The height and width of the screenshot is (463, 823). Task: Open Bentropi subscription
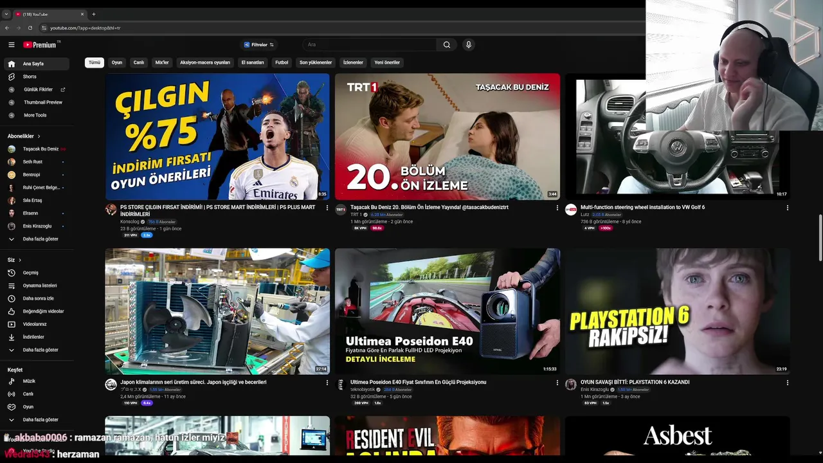[x=37, y=175]
